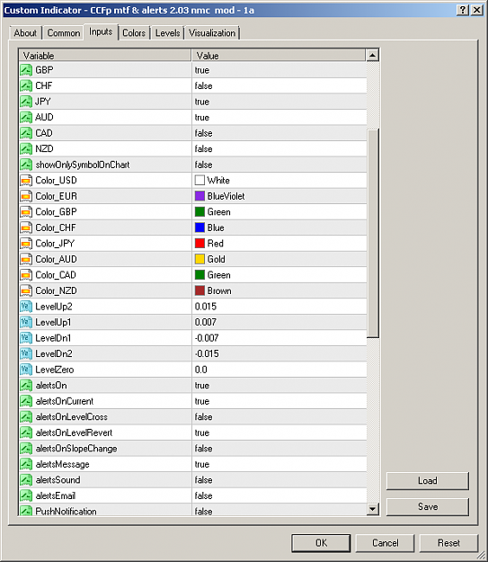Open the About tab

[25, 33]
